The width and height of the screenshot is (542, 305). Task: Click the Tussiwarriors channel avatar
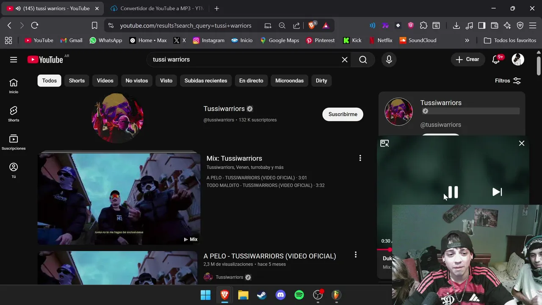click(118, 118)
